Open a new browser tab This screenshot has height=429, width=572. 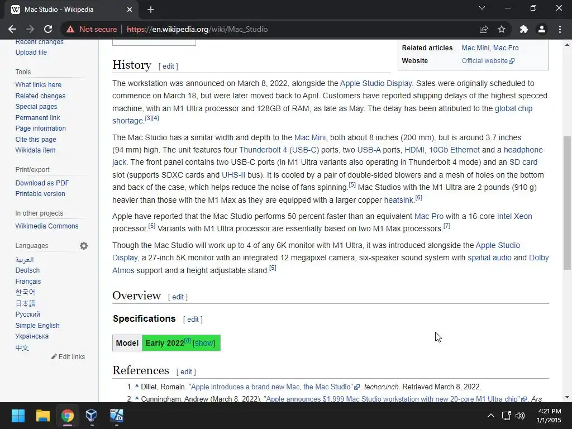click(x=151, y=9)
